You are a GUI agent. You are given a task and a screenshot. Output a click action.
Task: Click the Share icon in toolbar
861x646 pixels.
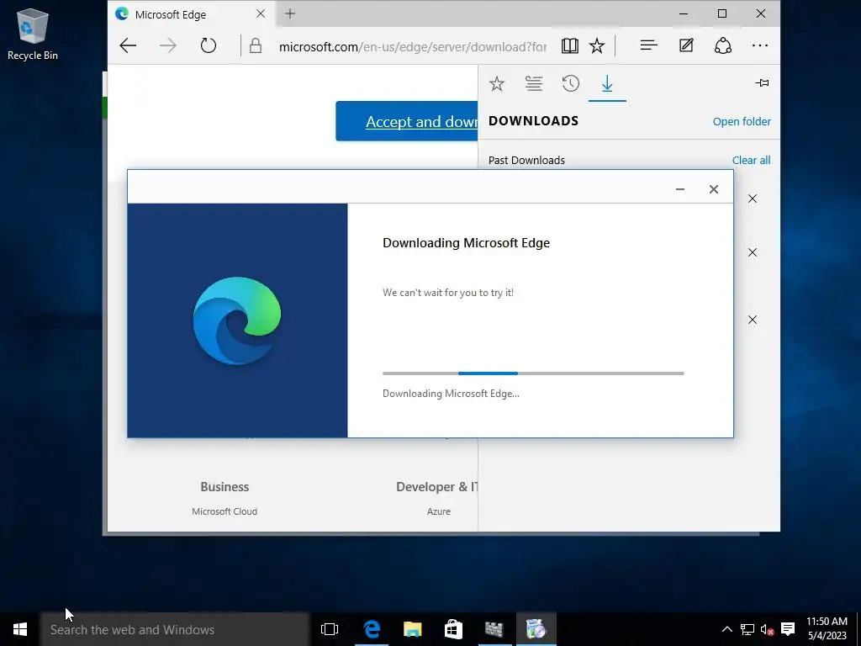point(722,45)
